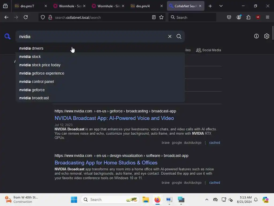274x206 pixels.
Task: Show hidden system tray icons
Action: pos(207,200)
